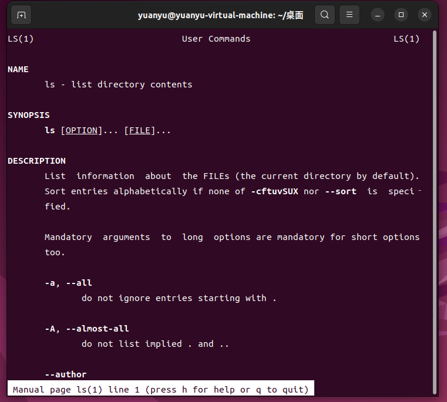The height and width of the screenshot is (402, 447).
Task: Click the "User Commands" header text
Action: (216, 39)
